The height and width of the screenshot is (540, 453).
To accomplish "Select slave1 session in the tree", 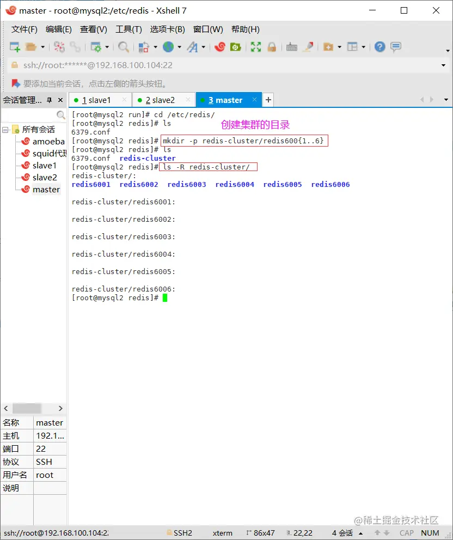I will [45, 166].
